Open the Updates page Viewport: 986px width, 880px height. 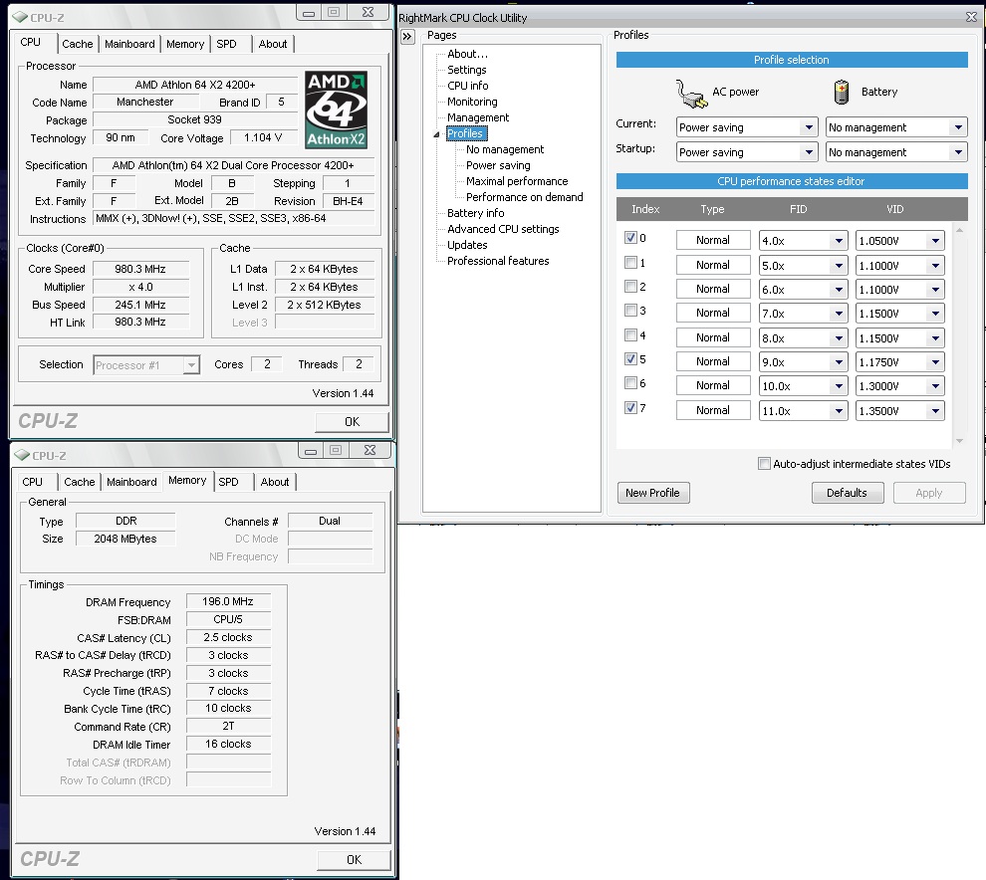click(x=467, y=245)
